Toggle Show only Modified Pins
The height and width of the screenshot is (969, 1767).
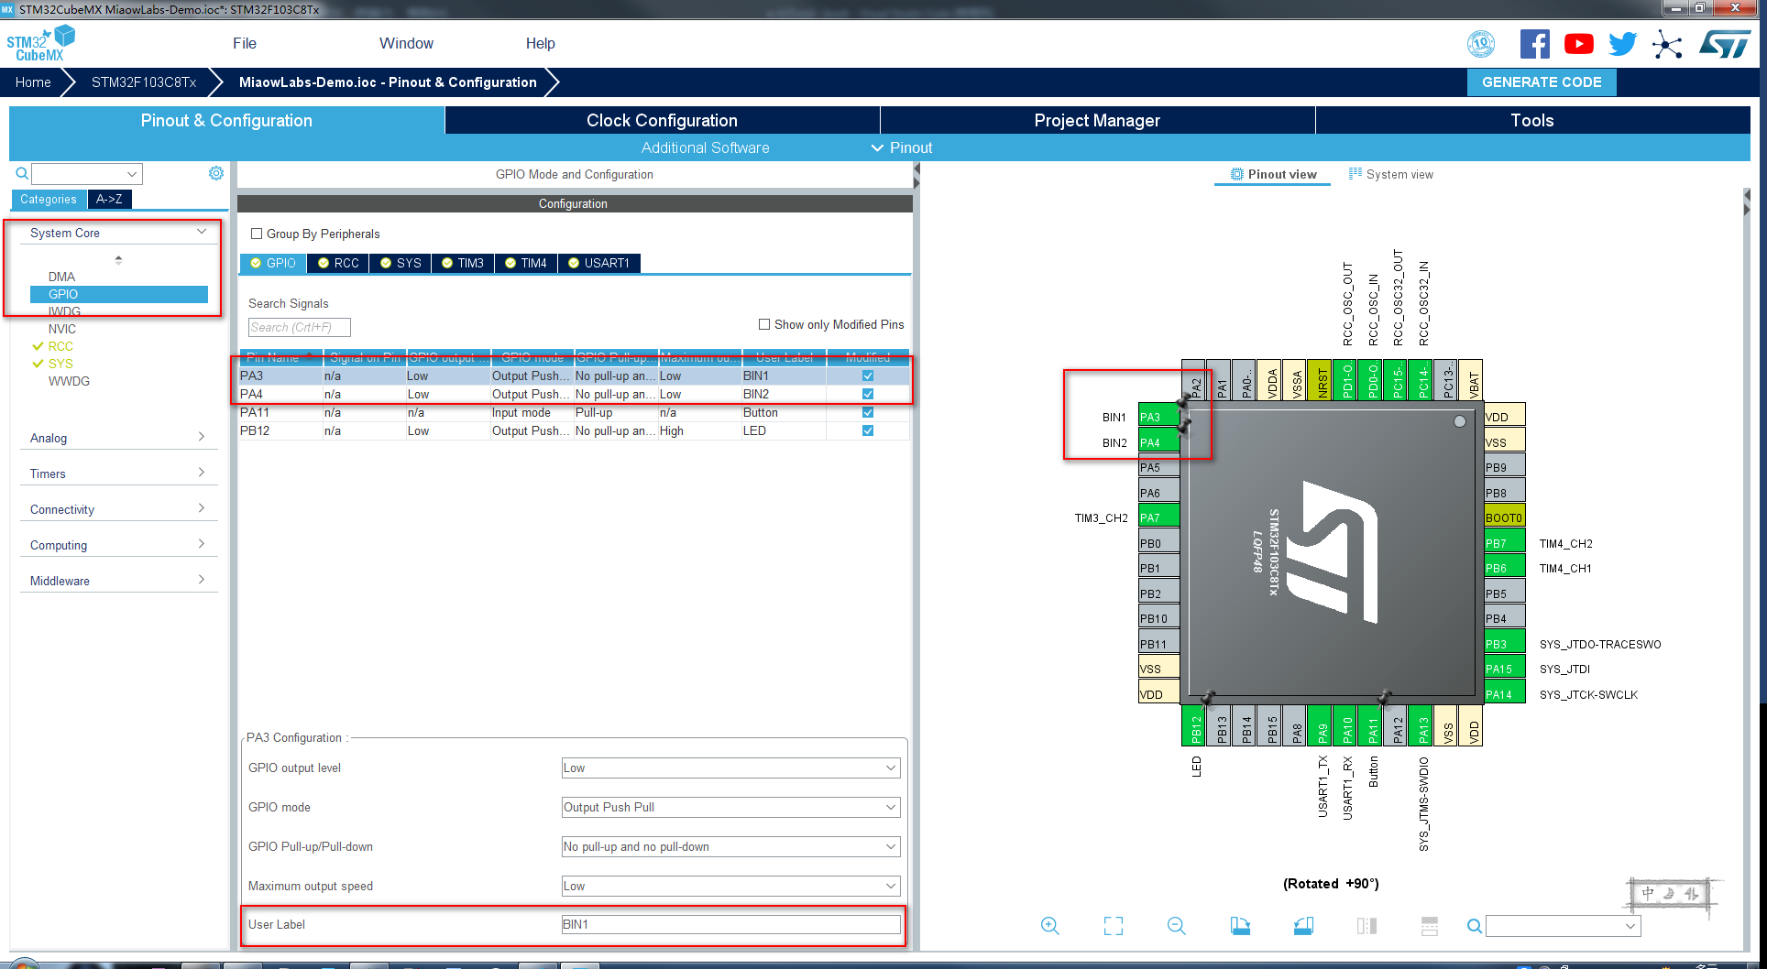(x=764, y=324)
